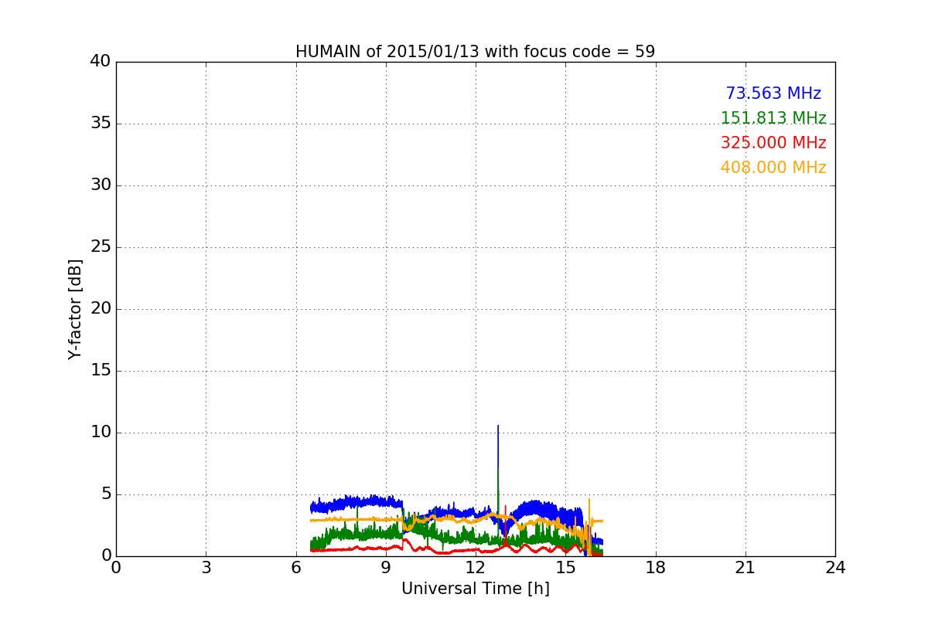Viewport: 928px width, 618px height.
Task: Click x-axis tick label 24
Action: point(835,568)
